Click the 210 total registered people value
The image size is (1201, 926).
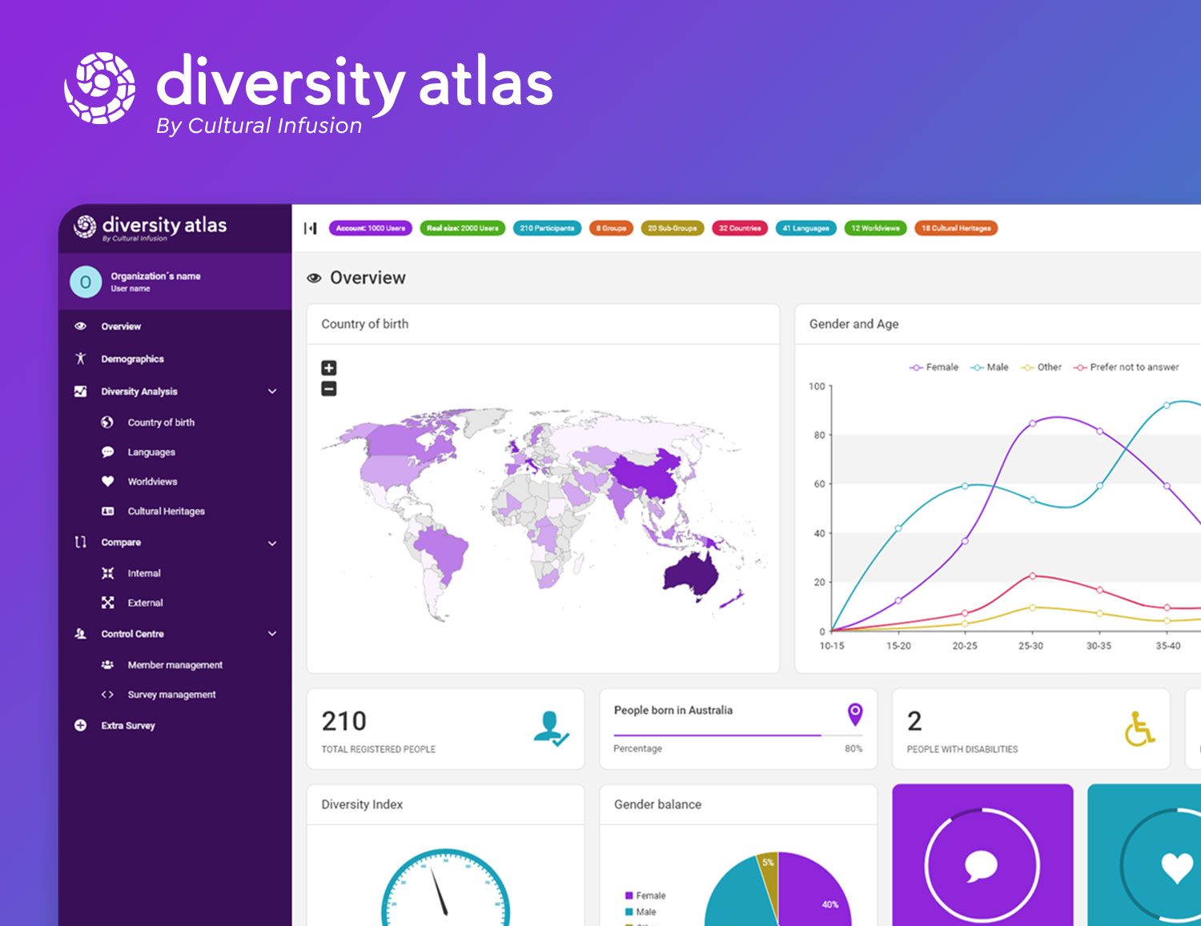click(x=344, y=721)
